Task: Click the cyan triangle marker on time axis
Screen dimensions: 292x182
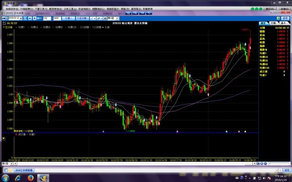Action: point(227,131)
